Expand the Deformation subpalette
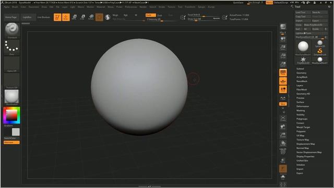The height and width of the screenshot is (188, 334). pos(303,106)
